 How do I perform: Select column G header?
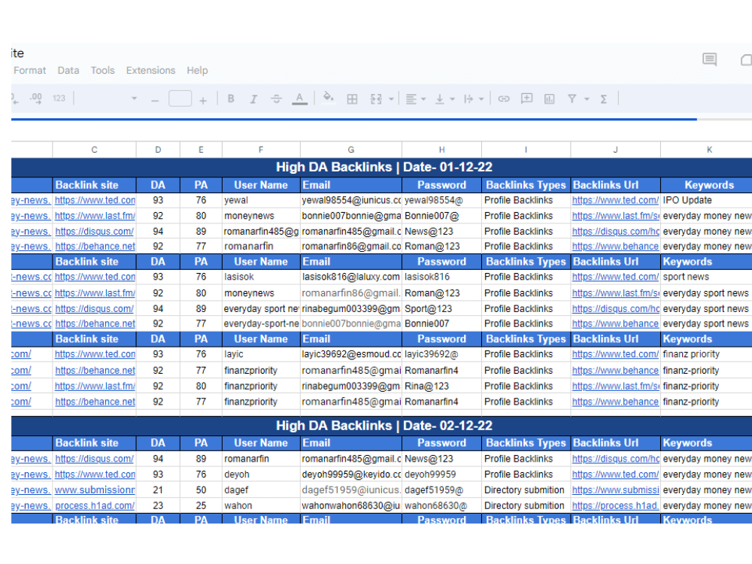(351, 150)
